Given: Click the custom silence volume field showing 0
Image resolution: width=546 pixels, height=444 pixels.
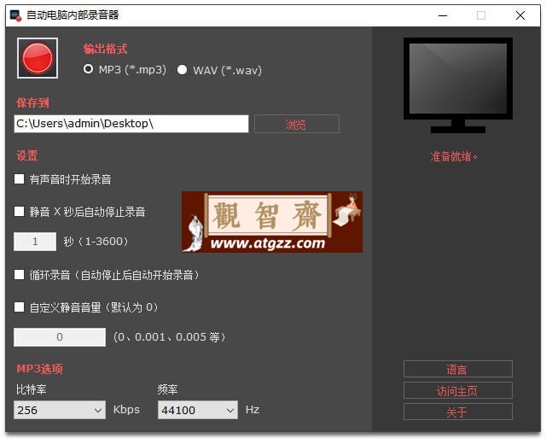Looking at the screenshot, I should point(60,337).
